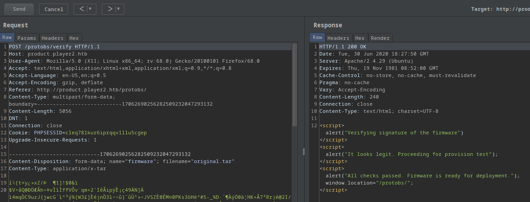This screenshot has width=530, height=202.
Task: Select the Response Raw tab
Action: 317,38
